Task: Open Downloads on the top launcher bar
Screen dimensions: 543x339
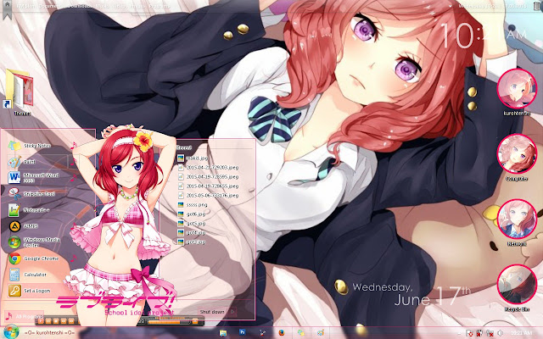Action: click(x=79, y=6)
